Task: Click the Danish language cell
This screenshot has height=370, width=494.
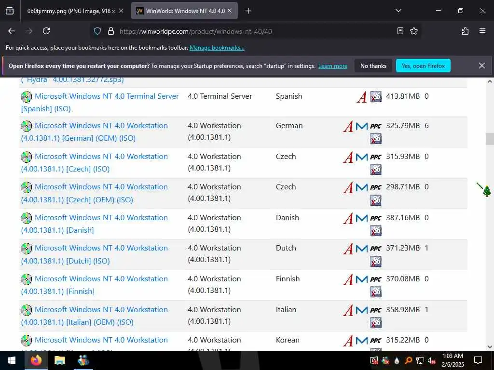Action: (x=288, y=218)
